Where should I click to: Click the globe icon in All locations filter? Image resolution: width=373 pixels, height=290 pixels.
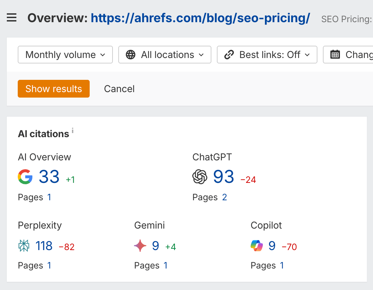pos(131,55)
